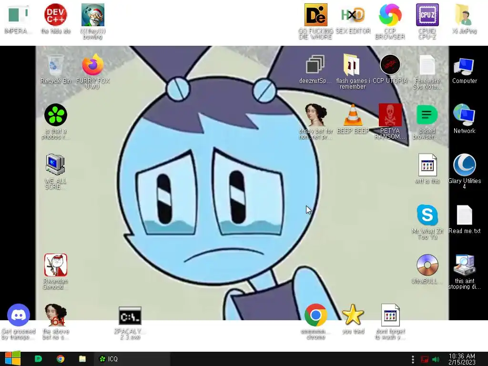This screenshot has width=488, height=366.
Task: Select the PETYA RANSOM... skull icon
Action: pos(390,115)
